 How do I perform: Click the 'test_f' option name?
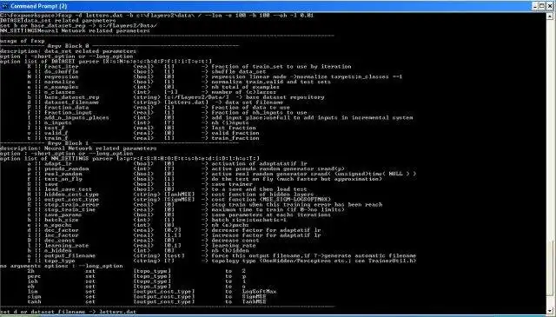pos(54,128)
